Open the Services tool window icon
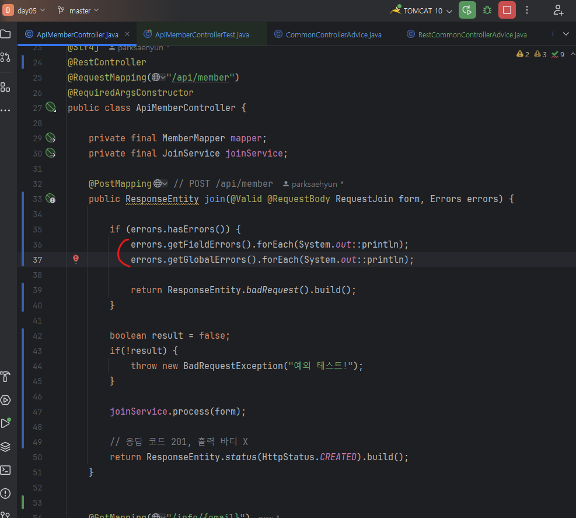 pyautogui.click(x=5, y=400)
